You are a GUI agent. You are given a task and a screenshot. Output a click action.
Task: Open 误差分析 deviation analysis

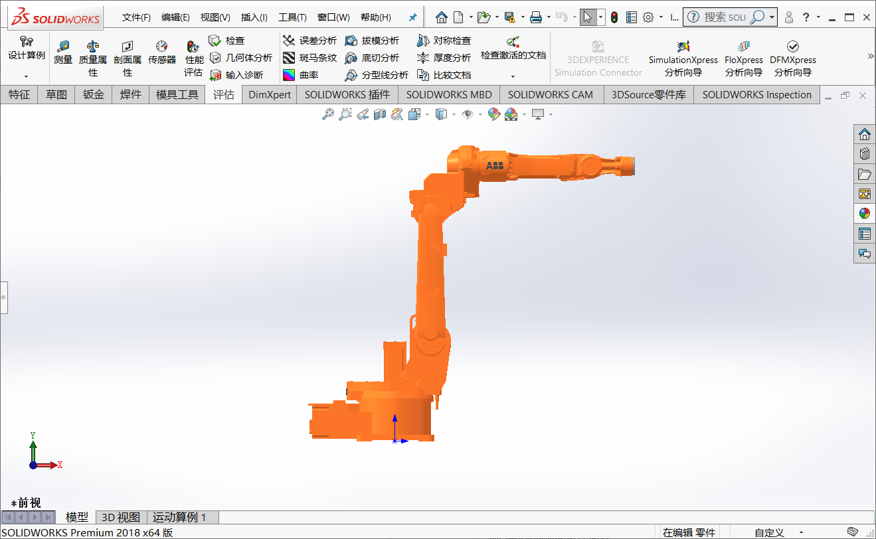pyautogui.click(x=309, y=40)
